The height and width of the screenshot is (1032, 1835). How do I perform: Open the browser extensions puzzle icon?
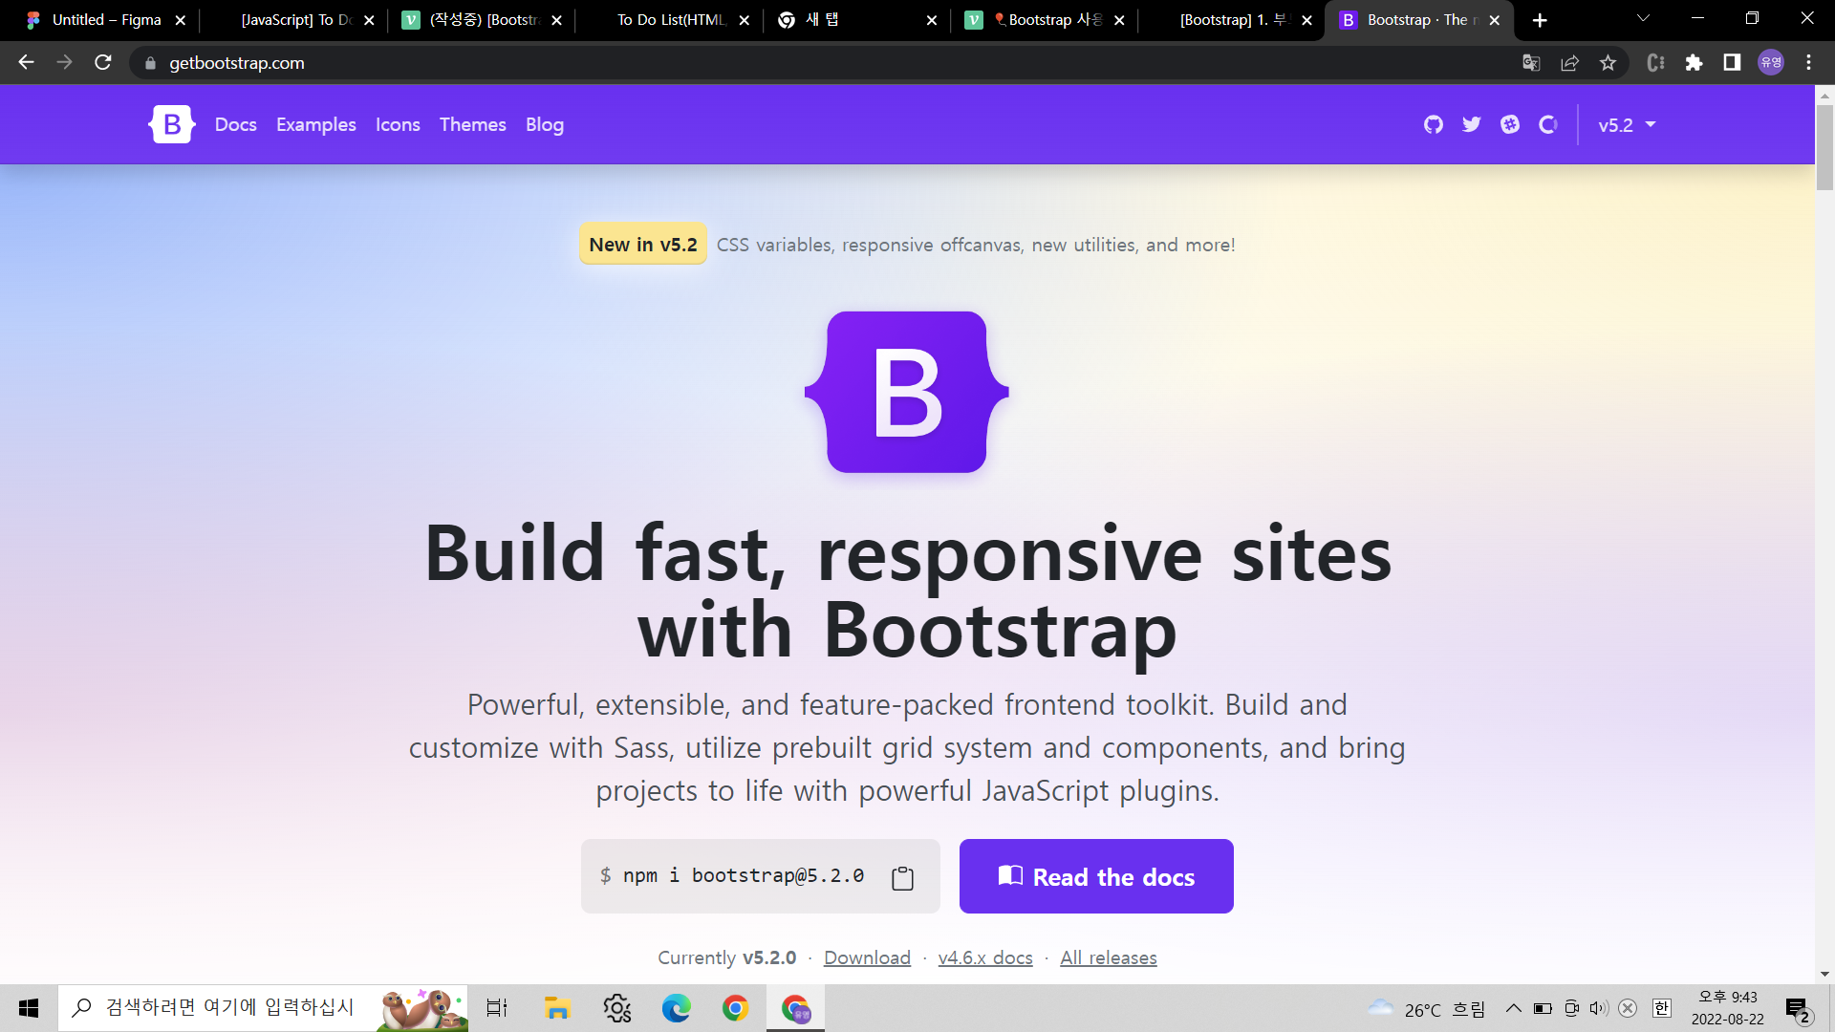pos(1694,63)
